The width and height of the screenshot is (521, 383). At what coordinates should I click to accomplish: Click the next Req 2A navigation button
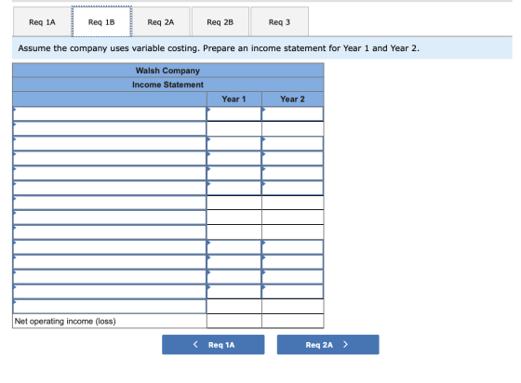(x=327, y=345)
